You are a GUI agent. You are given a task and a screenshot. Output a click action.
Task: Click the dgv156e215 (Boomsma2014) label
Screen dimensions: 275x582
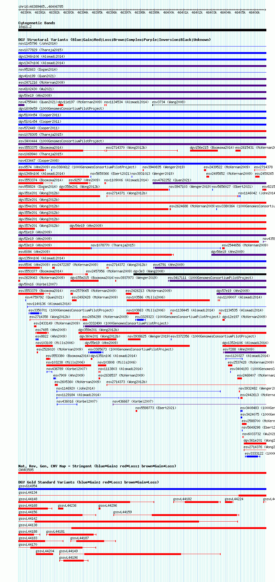[212, 148]
